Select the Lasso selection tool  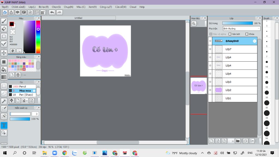4,94
